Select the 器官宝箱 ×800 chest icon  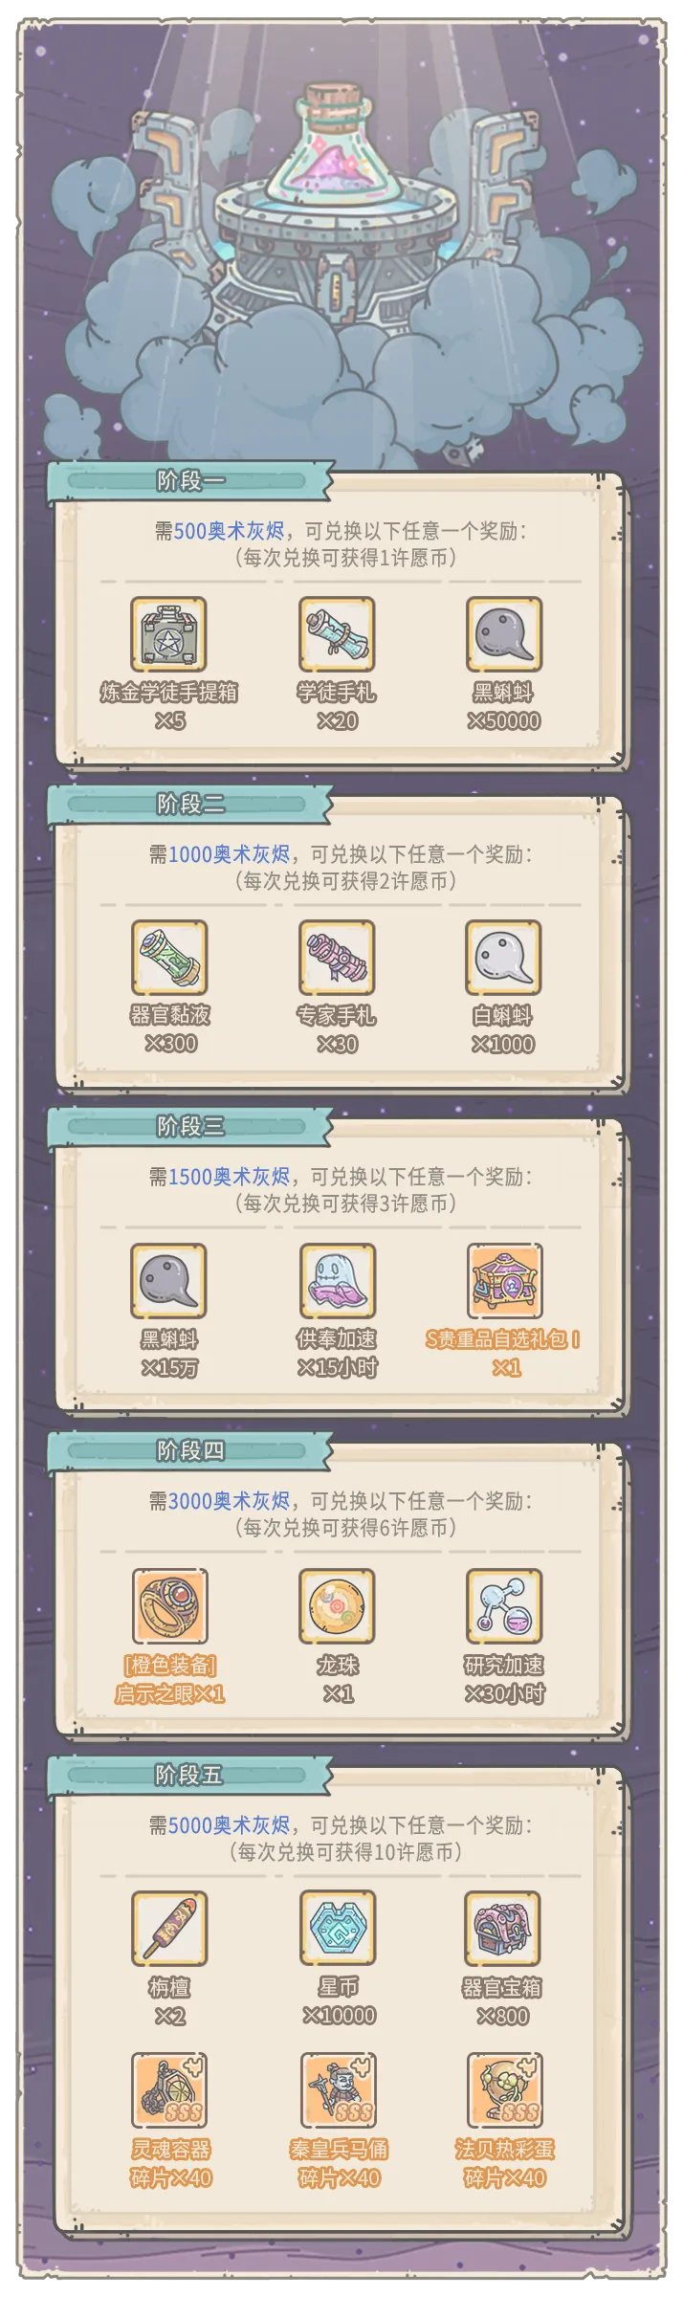tap(504, 1928)
